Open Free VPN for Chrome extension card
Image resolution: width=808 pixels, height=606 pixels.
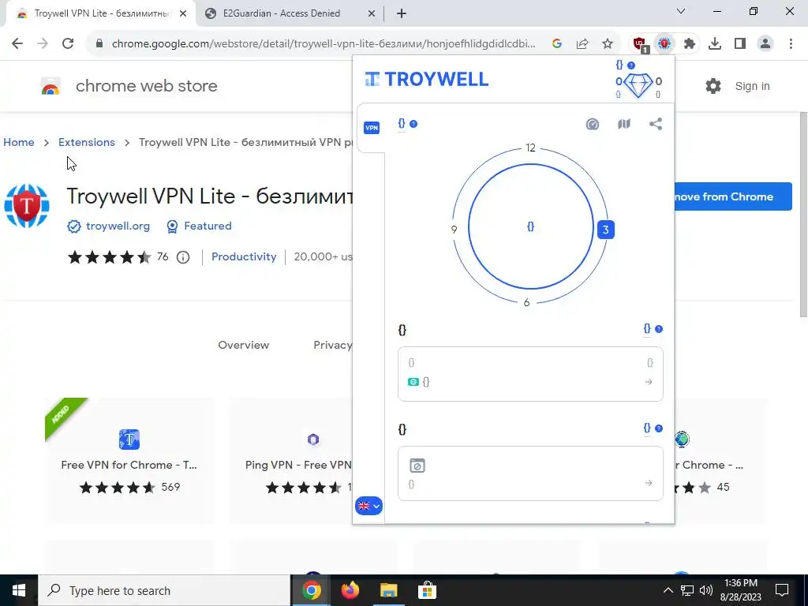click(129, 461)
